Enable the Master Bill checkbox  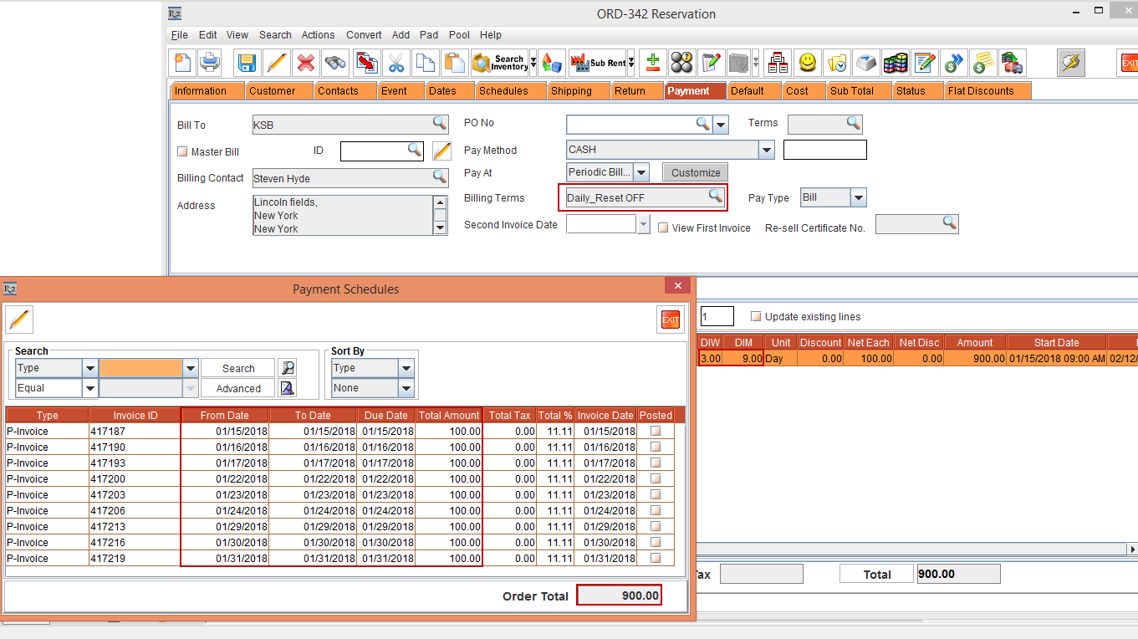coord(183,152)
